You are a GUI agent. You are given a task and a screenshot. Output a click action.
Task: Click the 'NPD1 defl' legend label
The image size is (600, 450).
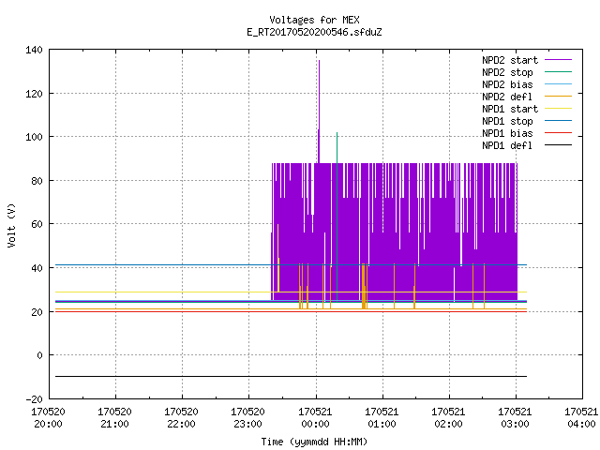507,146
